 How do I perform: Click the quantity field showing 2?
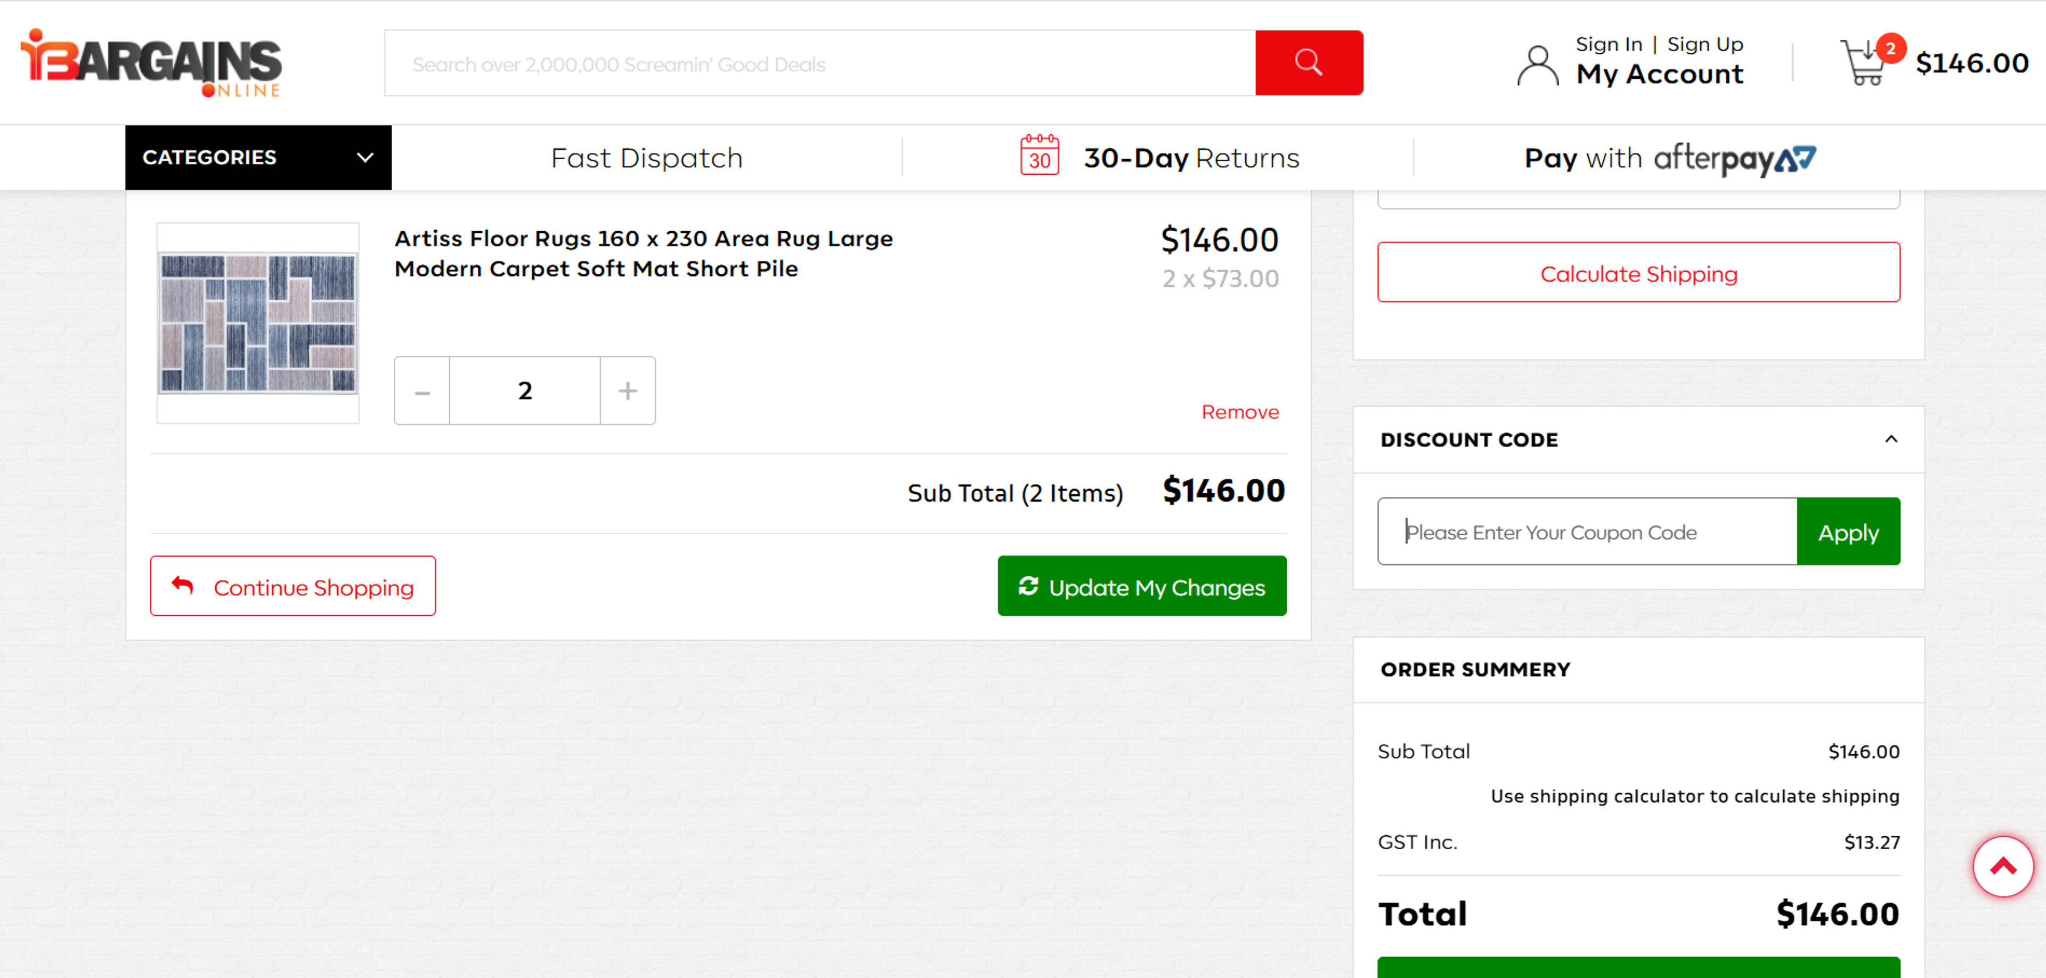pos(525,390)
